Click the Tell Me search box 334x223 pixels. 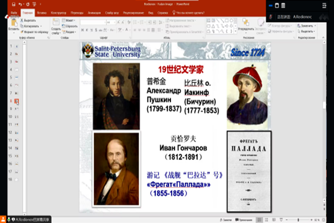pyautogui.click(x=188, y=13)
